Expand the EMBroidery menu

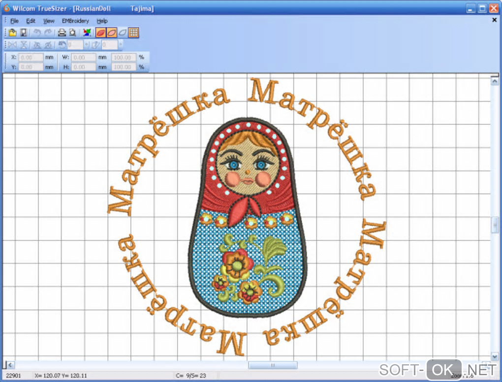[x=75, y=21]
